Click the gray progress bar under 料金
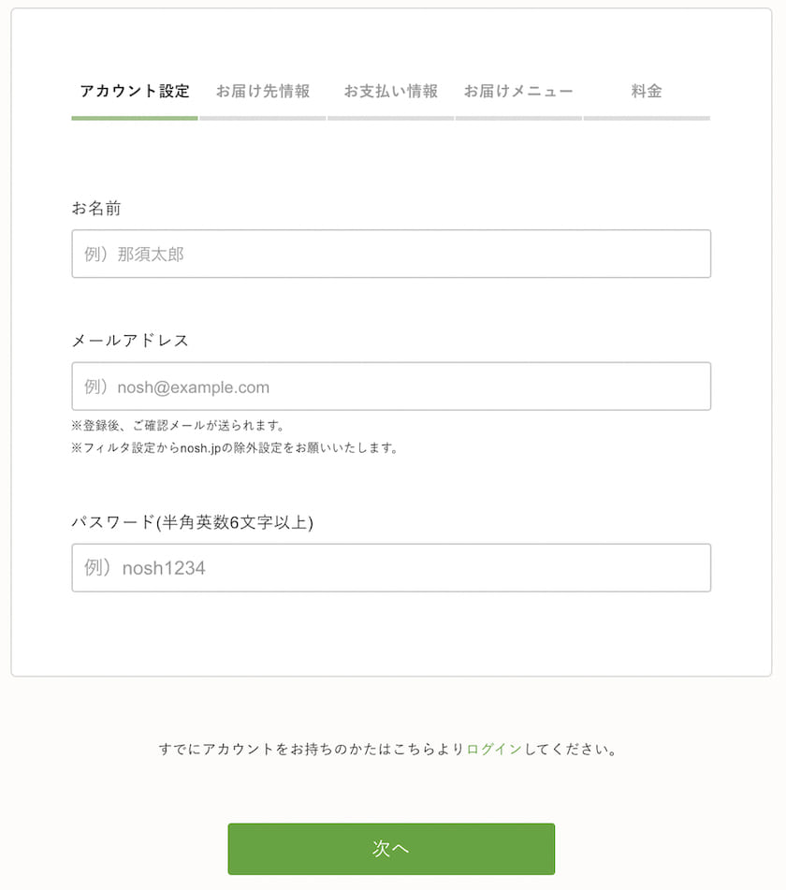786x890 pixels. 648,118
